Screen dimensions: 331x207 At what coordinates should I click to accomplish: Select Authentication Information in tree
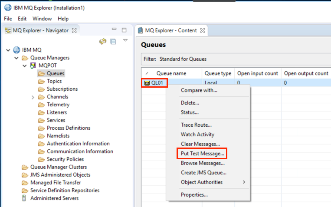[78, 144]
